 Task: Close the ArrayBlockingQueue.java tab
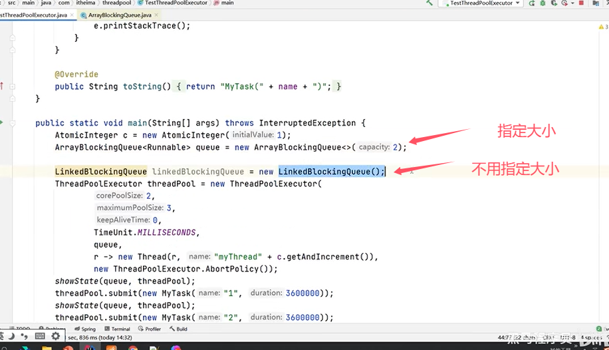(156, 15)
